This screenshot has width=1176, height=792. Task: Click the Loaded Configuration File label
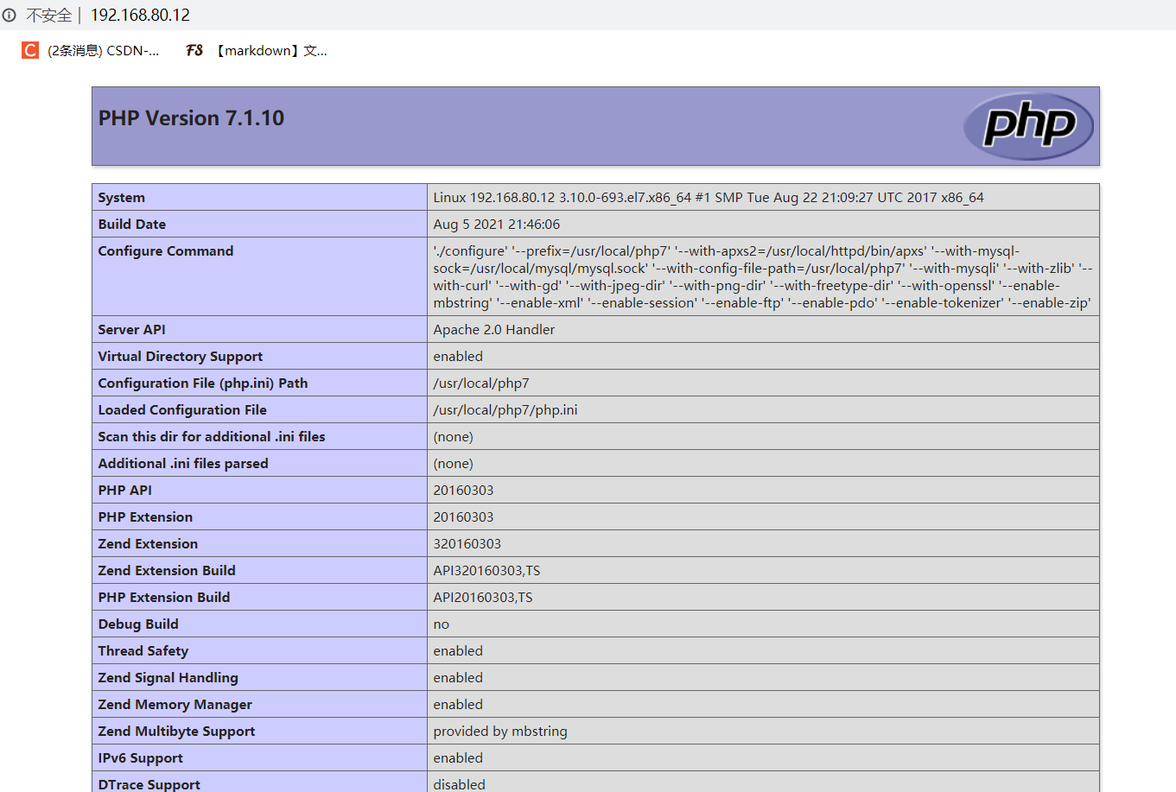[182, 409]
